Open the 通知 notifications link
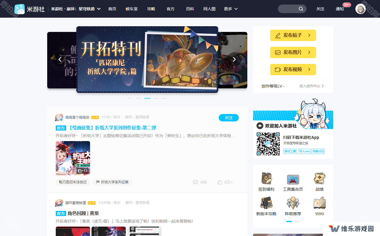The width and height of the screenshot is (380, 236). 340,9
